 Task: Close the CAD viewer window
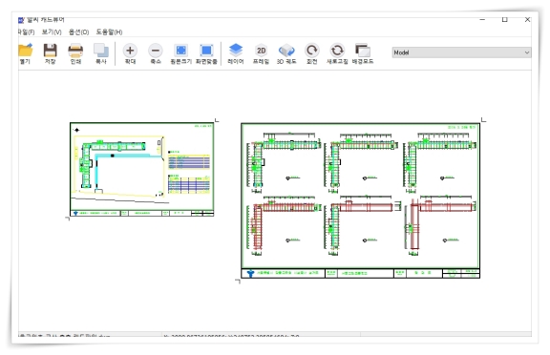point(527,20)
